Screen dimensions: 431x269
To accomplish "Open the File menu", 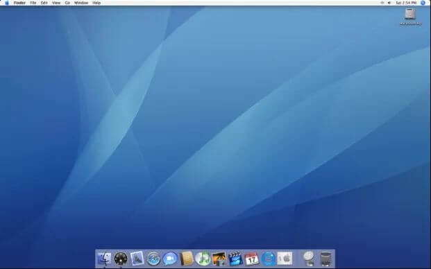I will coord(33,3).
